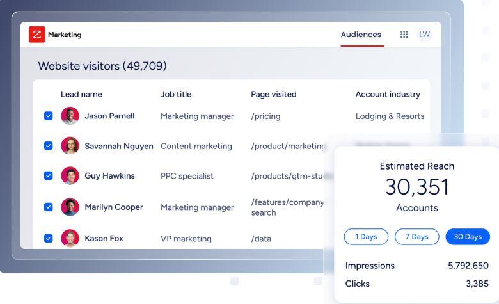Open the apps grid icon
499x304 pixels.
(404, 35)
